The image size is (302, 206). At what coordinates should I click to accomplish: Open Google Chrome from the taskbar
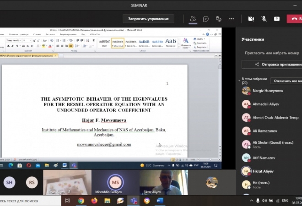81,201
